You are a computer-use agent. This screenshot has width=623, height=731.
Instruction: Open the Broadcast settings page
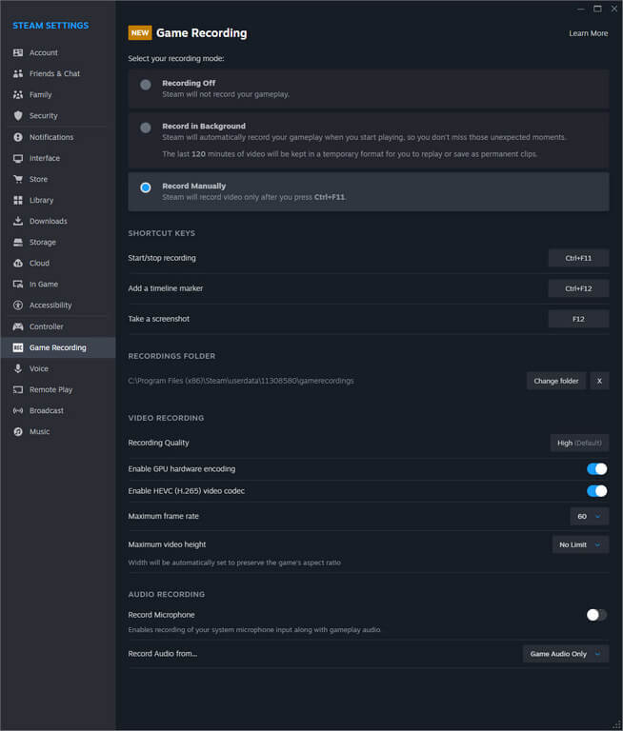coord(46,410)
